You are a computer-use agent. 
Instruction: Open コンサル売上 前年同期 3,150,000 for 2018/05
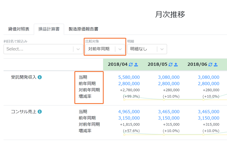click(169, 118)
